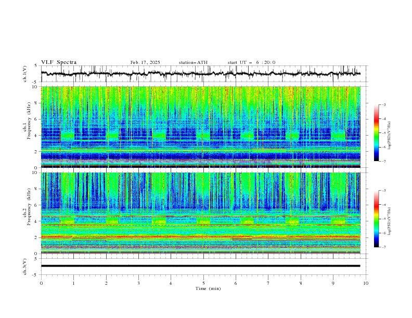Click the lower log(PSD) colorbar label

[x=389, y=221]
